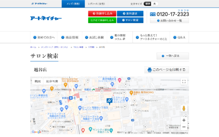The width and height of the screenshot is (219, 137).
Task: Click the blue サロン検索 button
Action: pos(130,20)
